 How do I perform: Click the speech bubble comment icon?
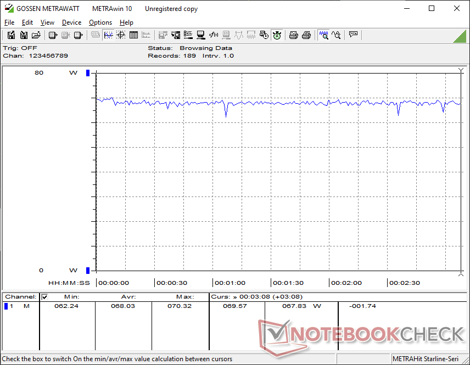353,35
